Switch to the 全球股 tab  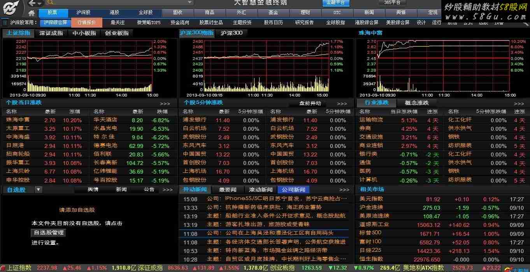click(x=146, y=12)
